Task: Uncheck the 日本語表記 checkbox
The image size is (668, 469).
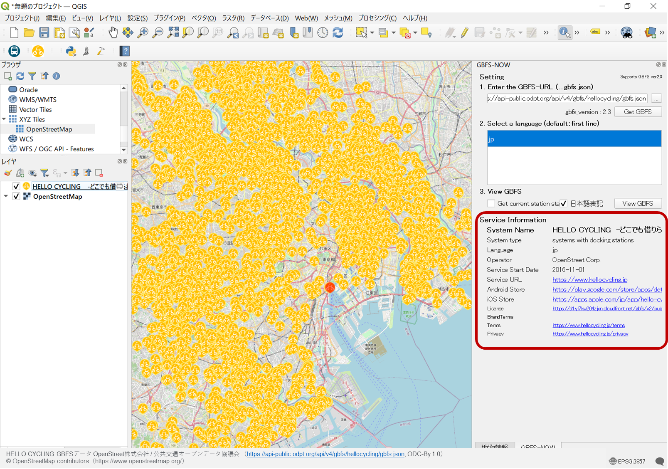Action: click(x=564, y=203)
